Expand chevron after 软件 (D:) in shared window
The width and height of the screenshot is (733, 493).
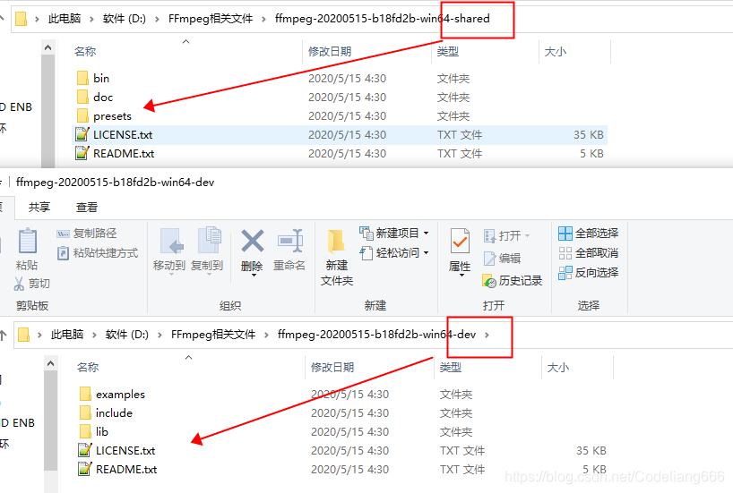(x=157, y=19)
